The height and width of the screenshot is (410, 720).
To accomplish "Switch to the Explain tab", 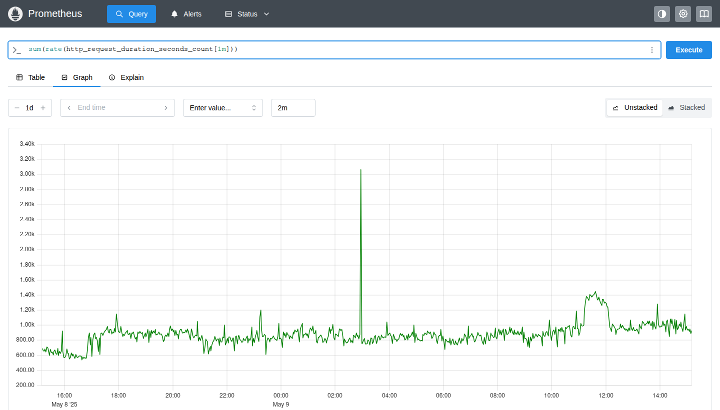I will point(126,77).
